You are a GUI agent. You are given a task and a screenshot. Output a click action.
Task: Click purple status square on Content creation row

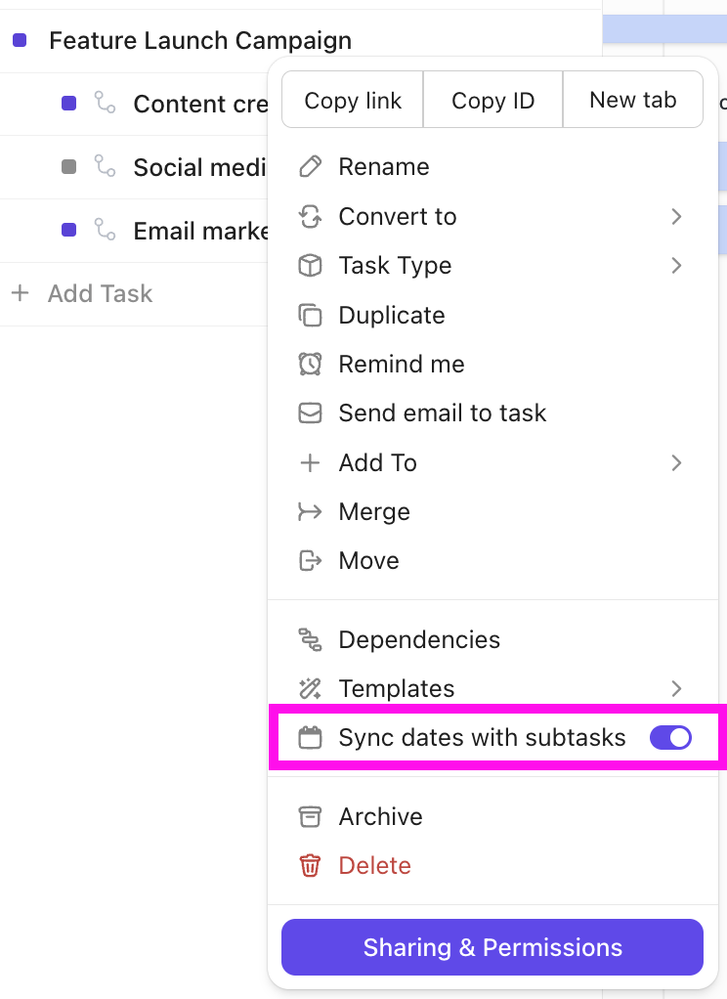tap(68, 104)
